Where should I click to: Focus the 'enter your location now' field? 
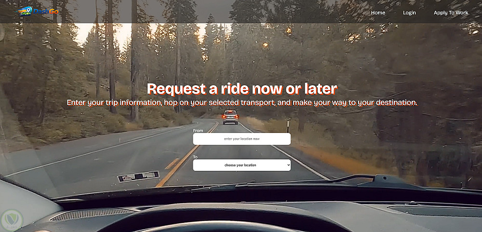tap(241, 139)
